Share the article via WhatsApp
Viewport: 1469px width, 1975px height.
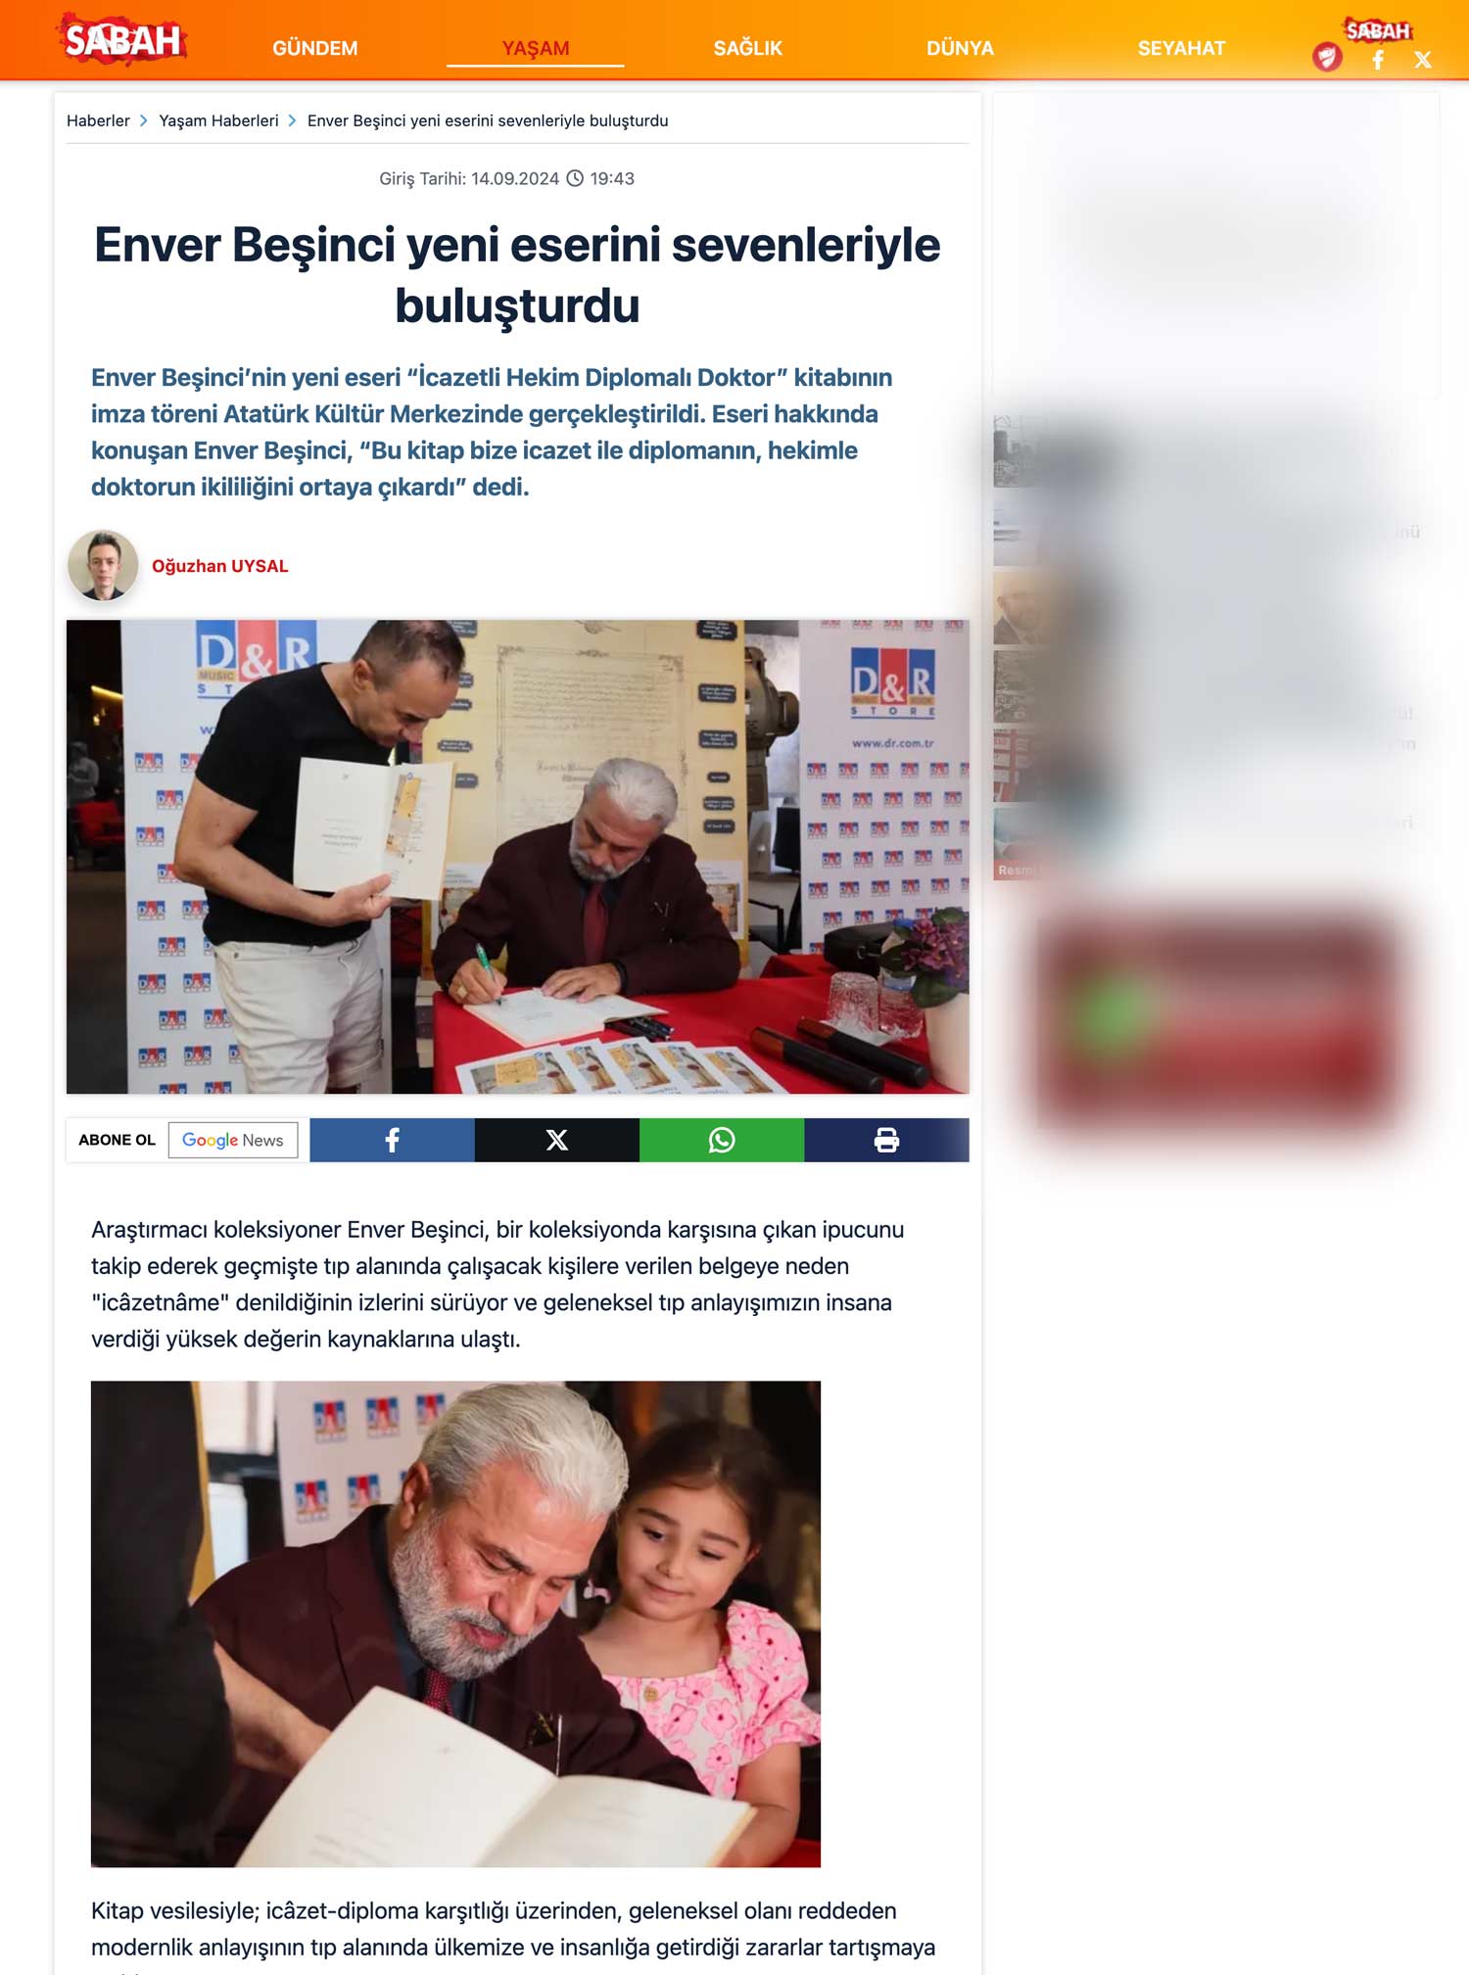pyautogui.click(x=722, y=1140)
